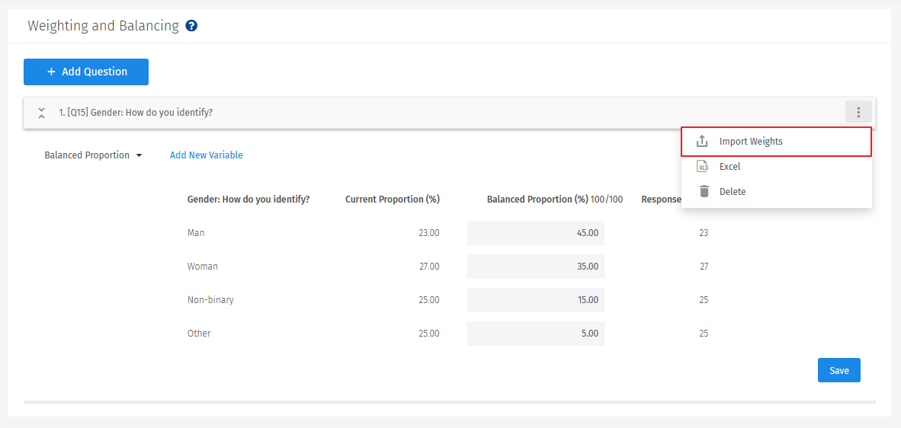Edit the Non-binary balanced proportion field

[536, 300]
